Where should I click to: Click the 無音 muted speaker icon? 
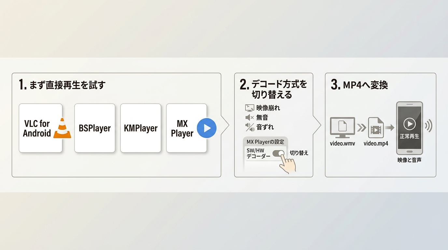[x=249, y=118]
